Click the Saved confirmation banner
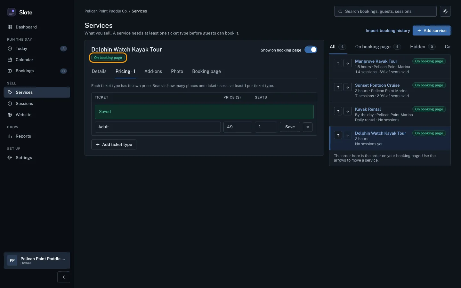461x288 pixels. pyautogui.click(x=204, y=112)
